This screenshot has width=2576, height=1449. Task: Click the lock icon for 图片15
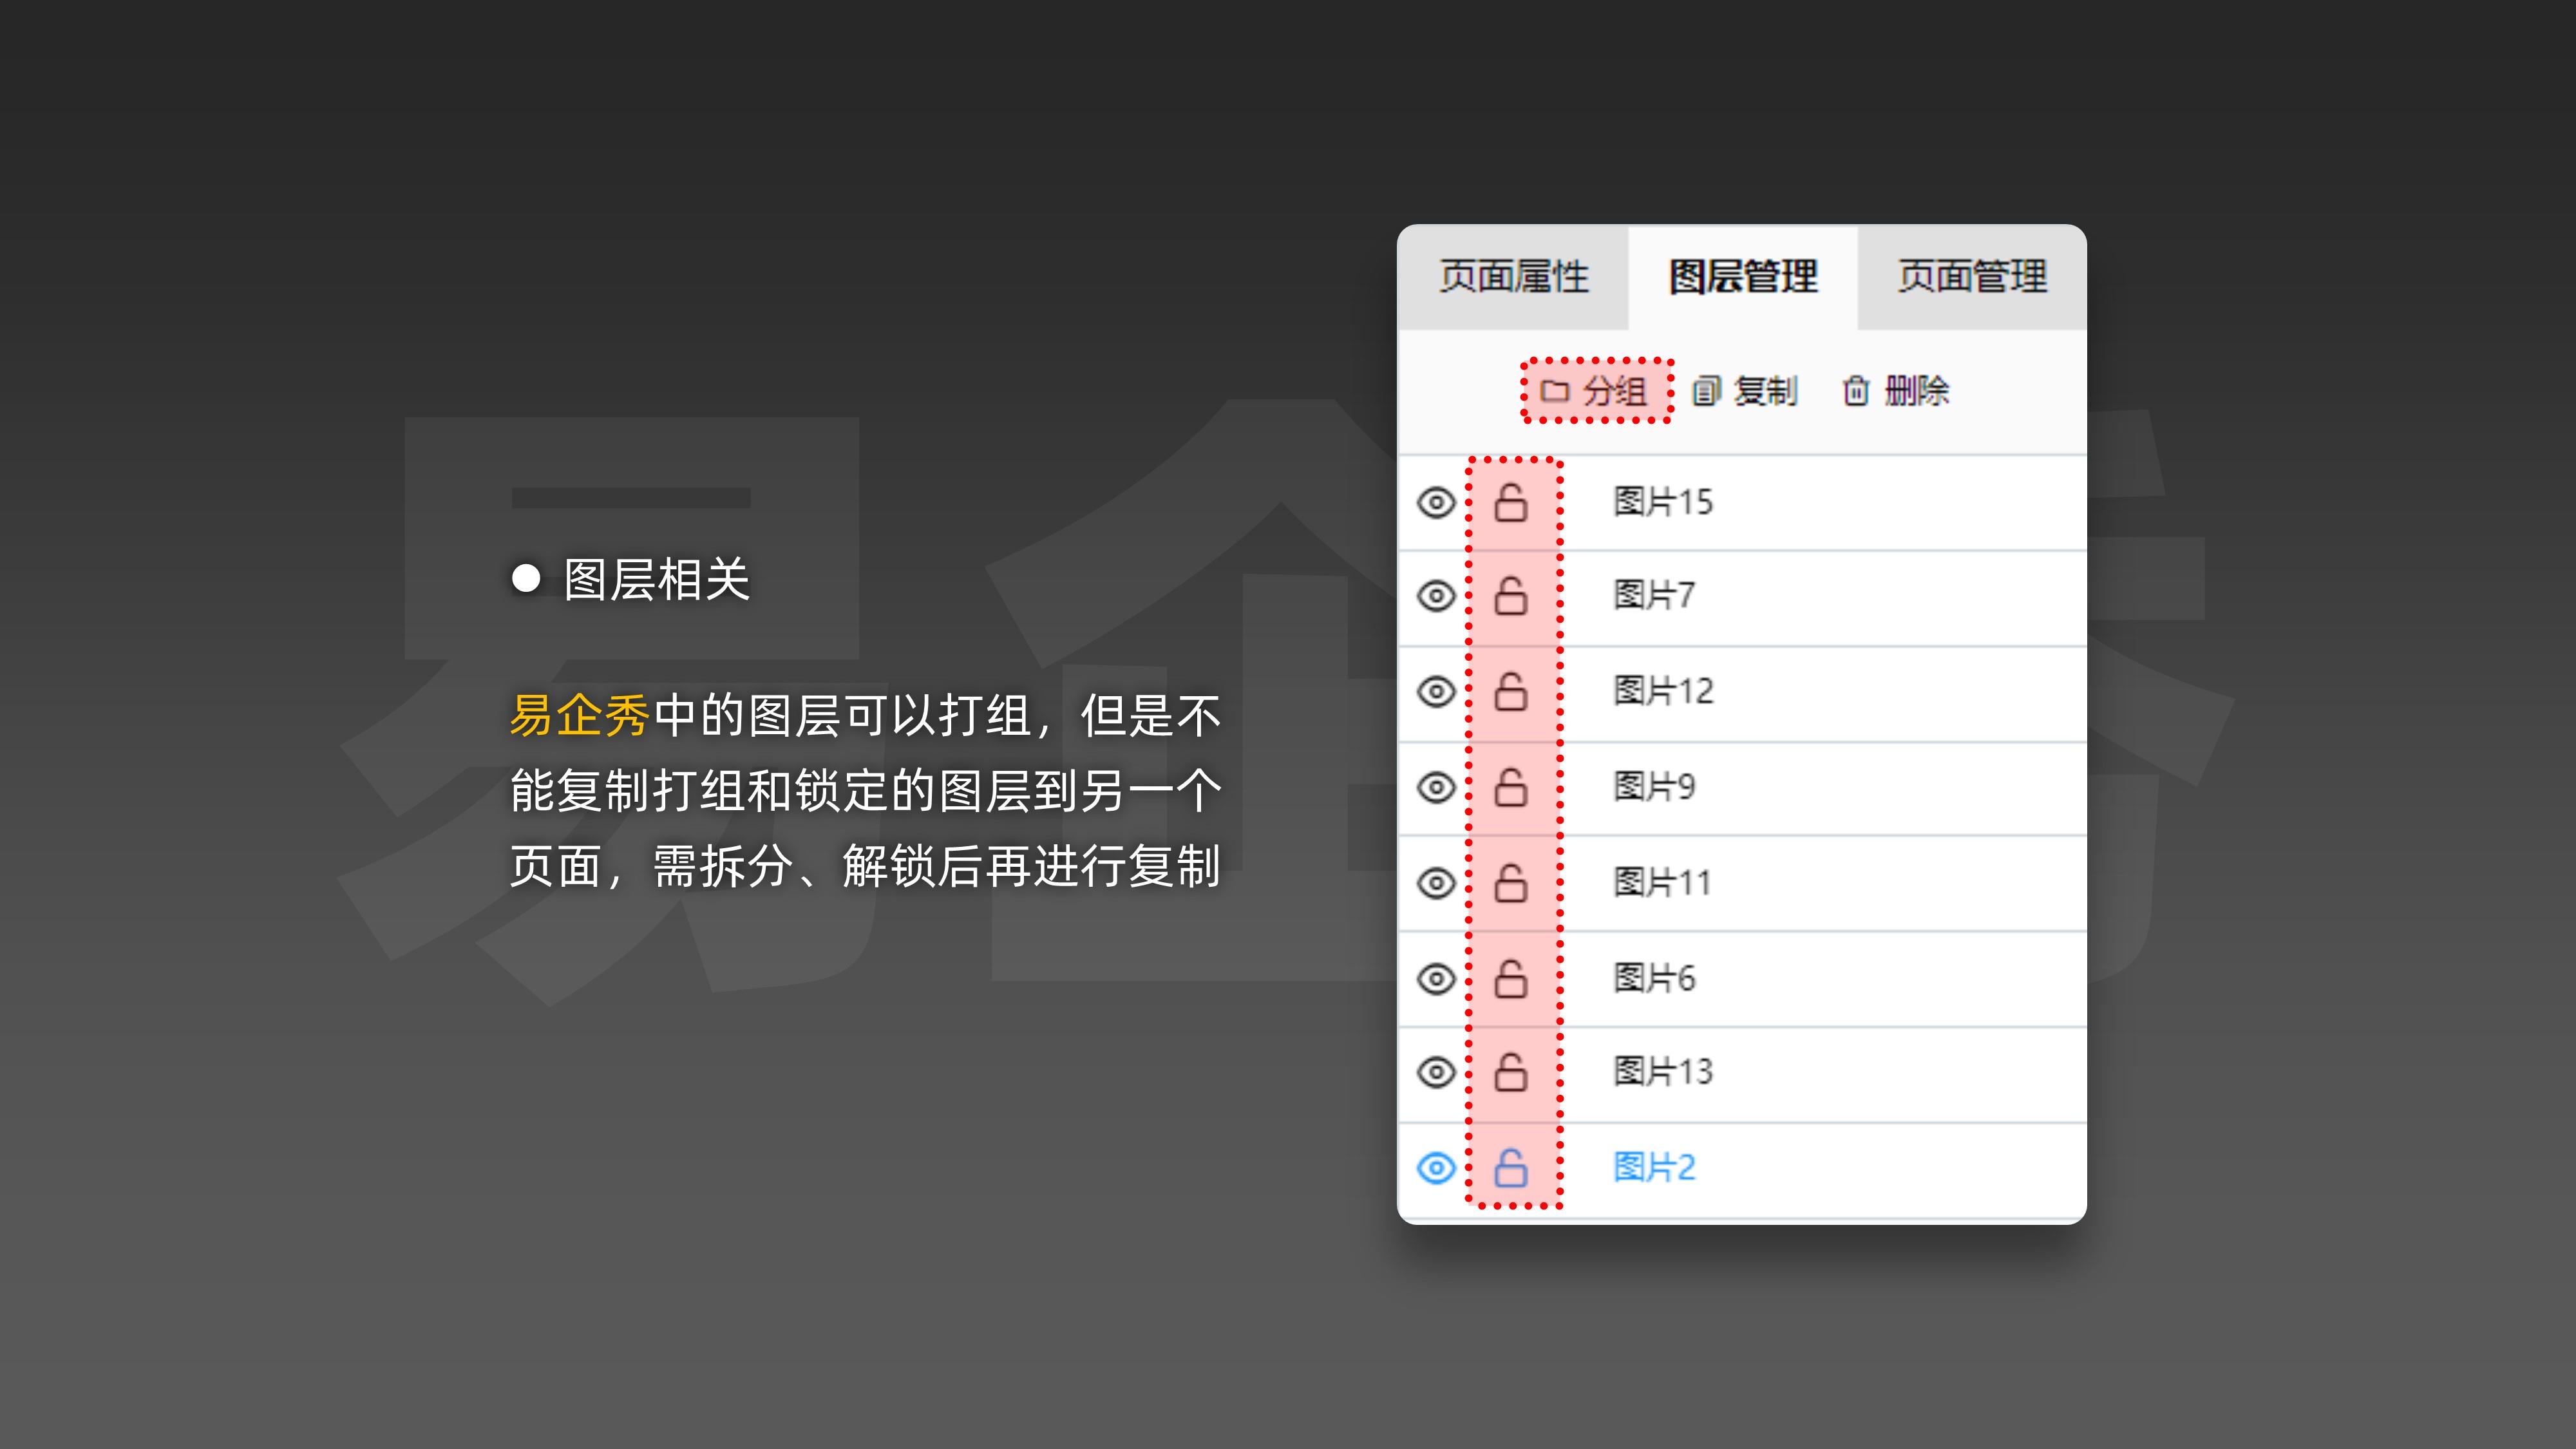pyautogui.click(x=1510, y=502)
